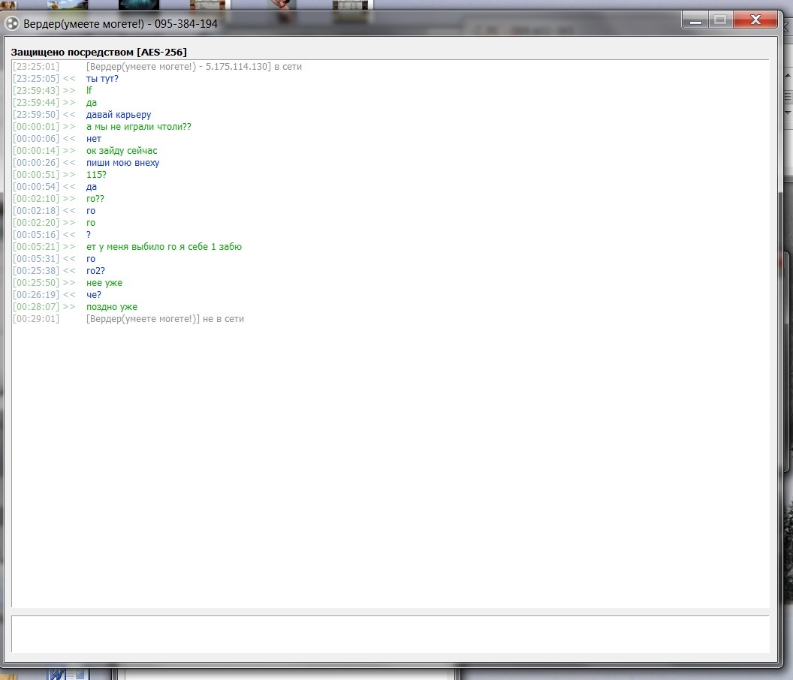This screenshot has width=793, height=680.
Task: Click the timestamp [23:59:43]
Action: coord(36,91)
